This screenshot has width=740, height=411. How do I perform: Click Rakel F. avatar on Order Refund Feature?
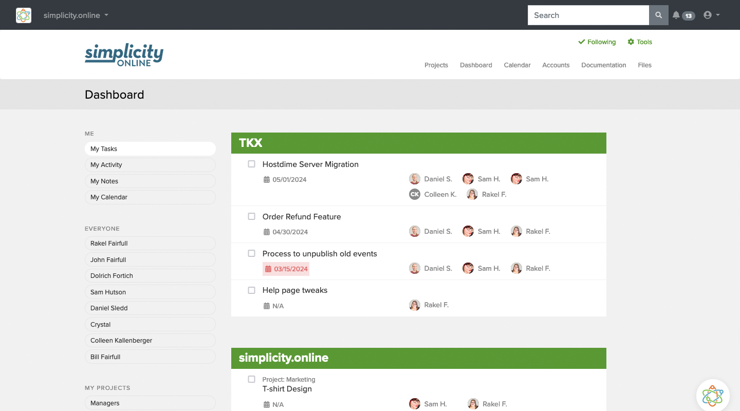516,231
